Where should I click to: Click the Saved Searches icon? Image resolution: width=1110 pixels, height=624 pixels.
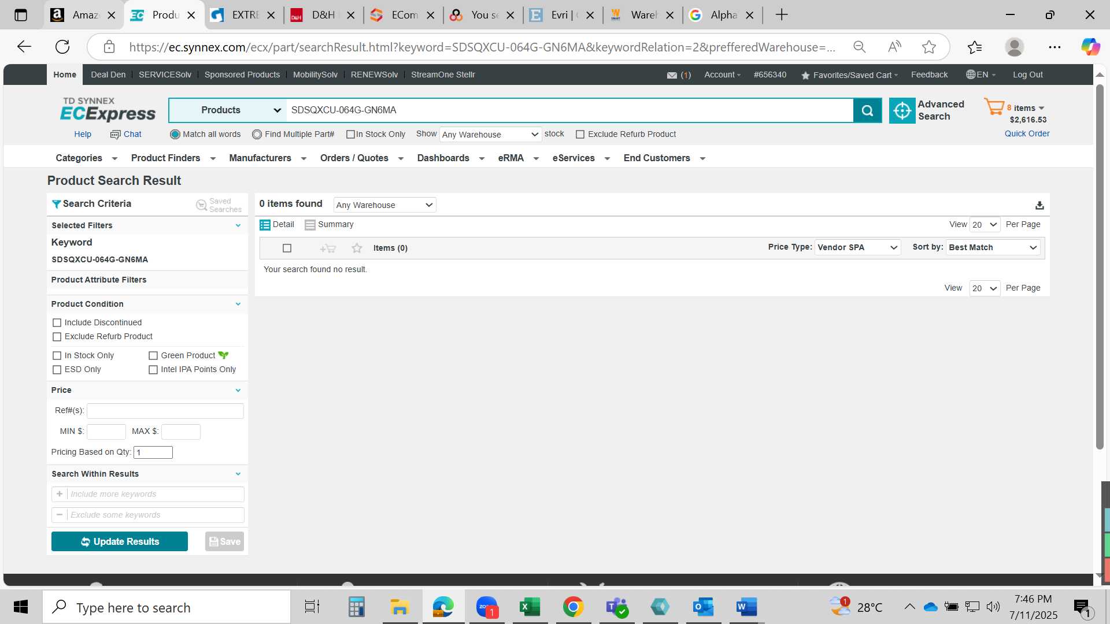(201, 205)
